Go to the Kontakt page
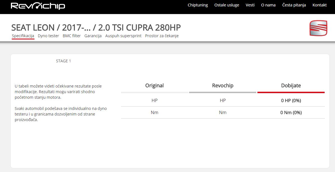 point(319,5)
